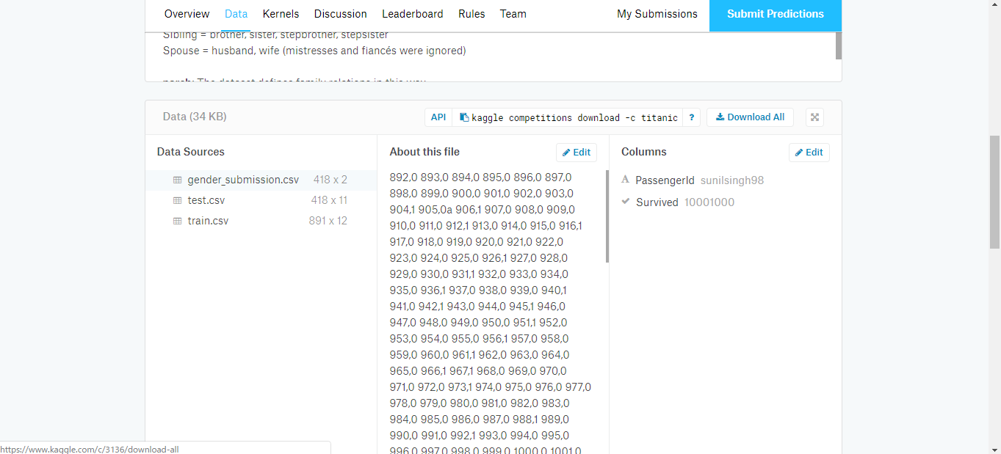Switch to the Kernels tab
Viewport: 1001px width, 454px height.
[x=281, y=14]
